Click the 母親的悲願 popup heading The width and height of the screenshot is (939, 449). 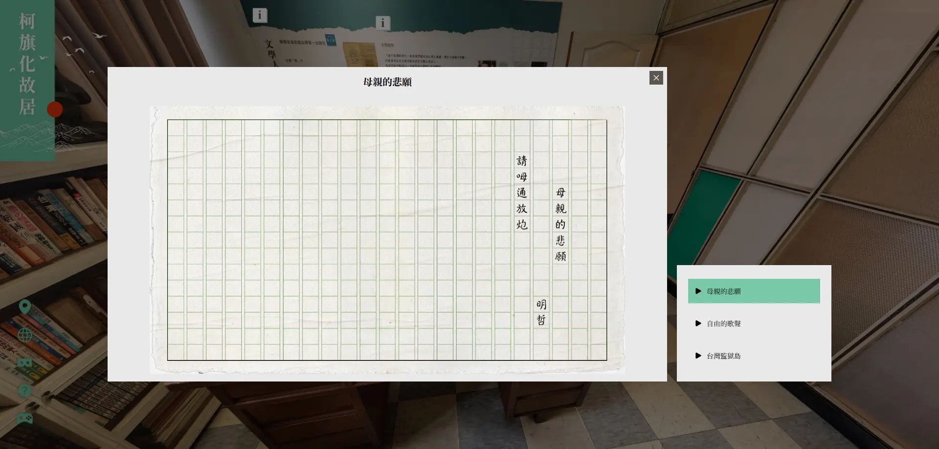[x=387, y=82]
